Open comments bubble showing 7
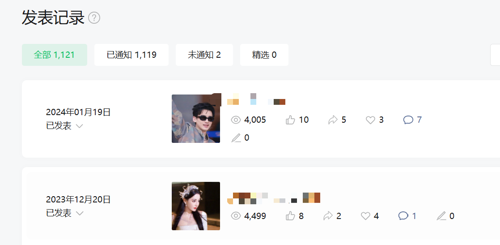Screen dimensions: 500x245 [408, 120]
